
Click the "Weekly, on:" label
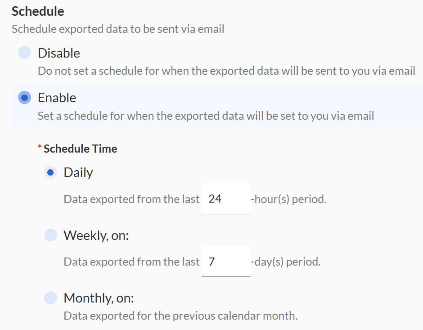(96, 235)
